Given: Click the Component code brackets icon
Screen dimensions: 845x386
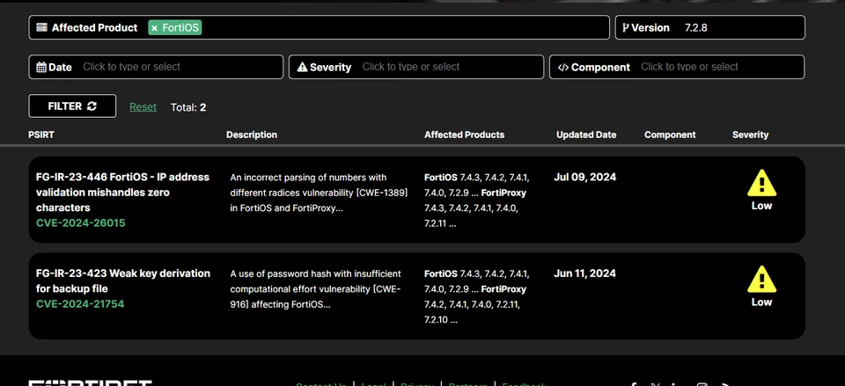Looking at the screenshot, I should coord(563,68).
